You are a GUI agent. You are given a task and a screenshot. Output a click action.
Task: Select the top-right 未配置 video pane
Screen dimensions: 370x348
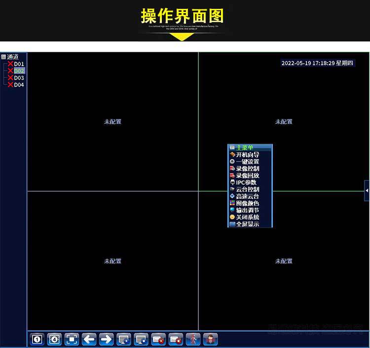click(284, 122)
